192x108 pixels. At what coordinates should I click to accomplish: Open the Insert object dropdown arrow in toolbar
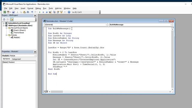(10, 12)
